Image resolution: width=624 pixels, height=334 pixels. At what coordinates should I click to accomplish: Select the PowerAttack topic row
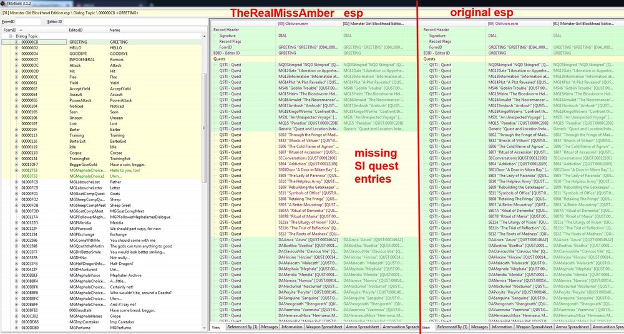pyautogui.click(x=102, y=100)
